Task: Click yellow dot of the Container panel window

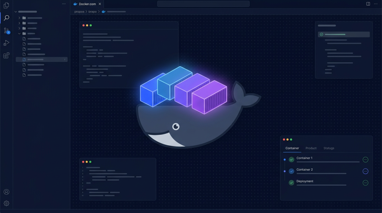Action: [x=288, y=140]
